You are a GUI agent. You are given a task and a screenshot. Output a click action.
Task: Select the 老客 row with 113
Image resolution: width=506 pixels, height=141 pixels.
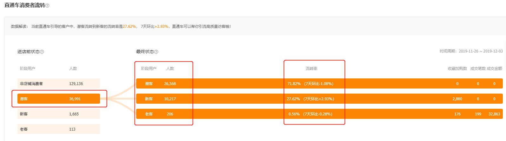59,129
